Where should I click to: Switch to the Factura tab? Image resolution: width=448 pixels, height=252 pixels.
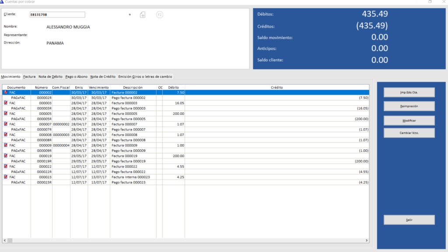(x=29, y=76)
